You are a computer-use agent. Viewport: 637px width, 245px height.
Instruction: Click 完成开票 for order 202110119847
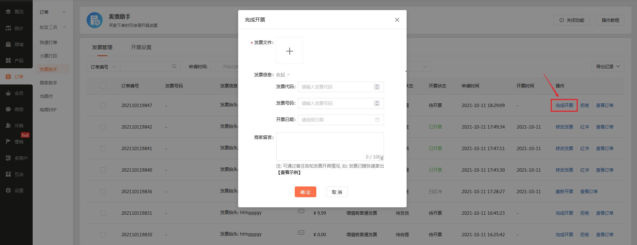(x=564, y=105)
